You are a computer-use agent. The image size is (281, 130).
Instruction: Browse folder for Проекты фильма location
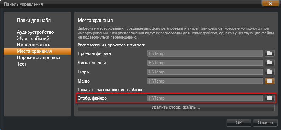tap(270, 53)
